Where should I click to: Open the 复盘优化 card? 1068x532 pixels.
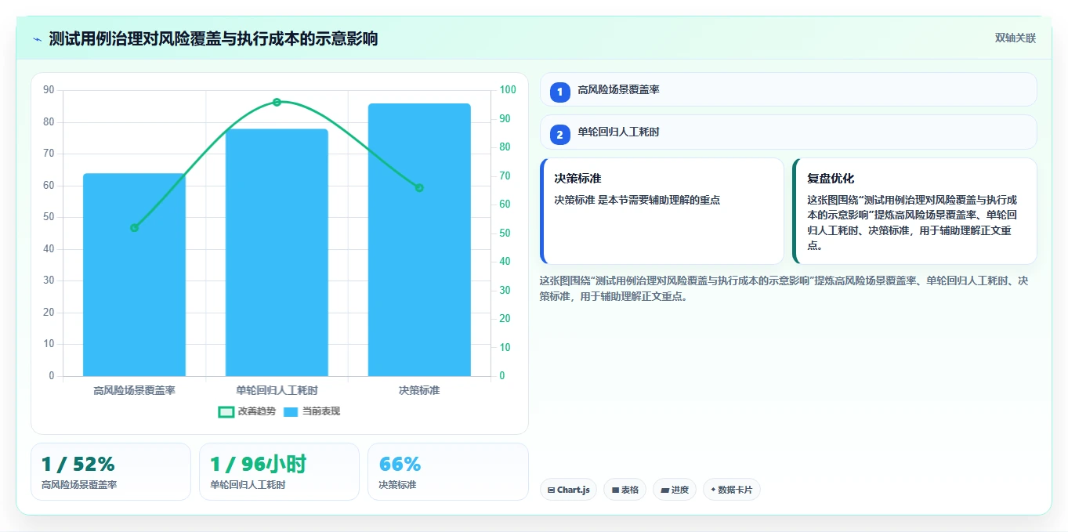click(915, 212)
